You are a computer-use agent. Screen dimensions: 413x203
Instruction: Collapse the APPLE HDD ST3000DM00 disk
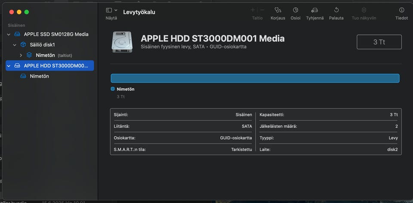pos(9,66)
